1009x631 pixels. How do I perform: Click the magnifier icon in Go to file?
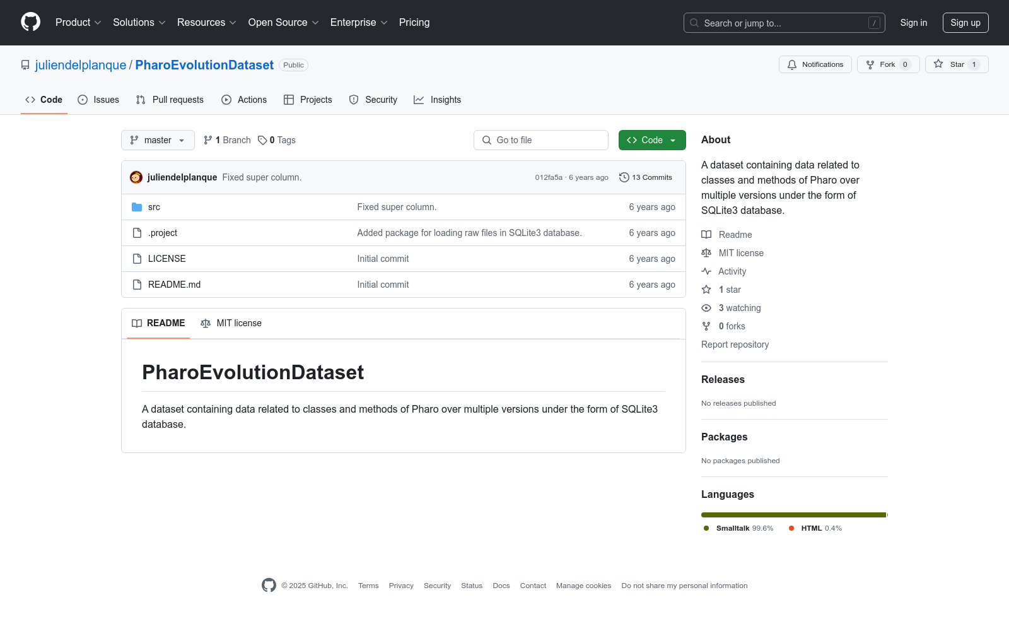[487, 140]
